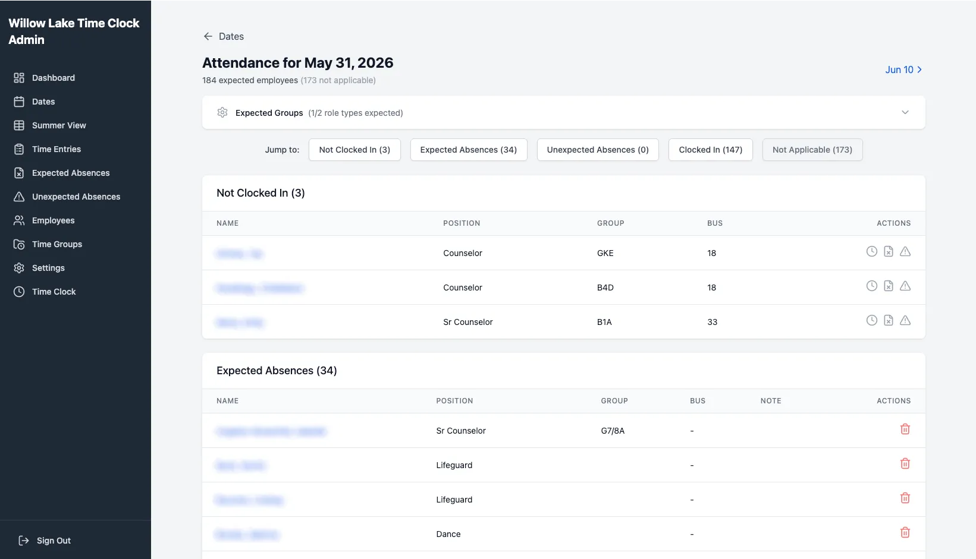This screenshot has width=976, height=559.
Task: Jump to Unexpected Absences (0)
Action: (598, 150)
